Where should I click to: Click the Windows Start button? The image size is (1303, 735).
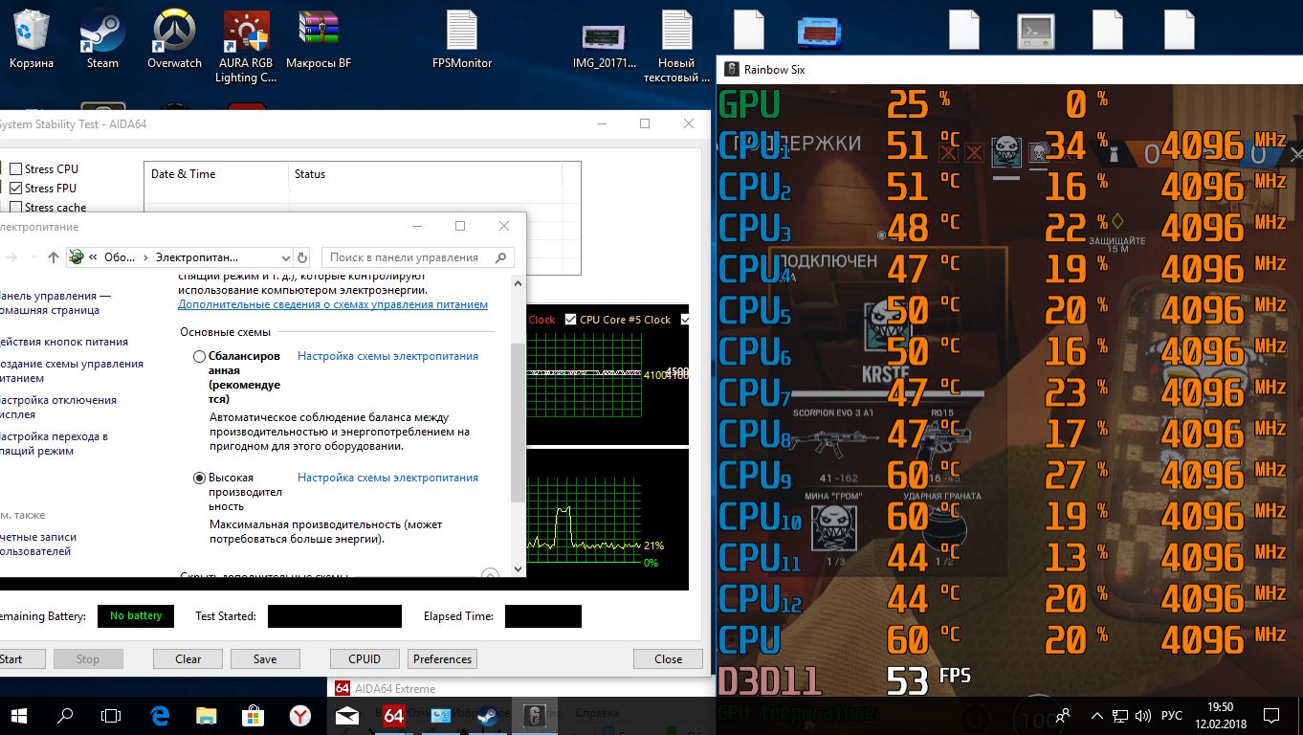(x=19, y=714)
